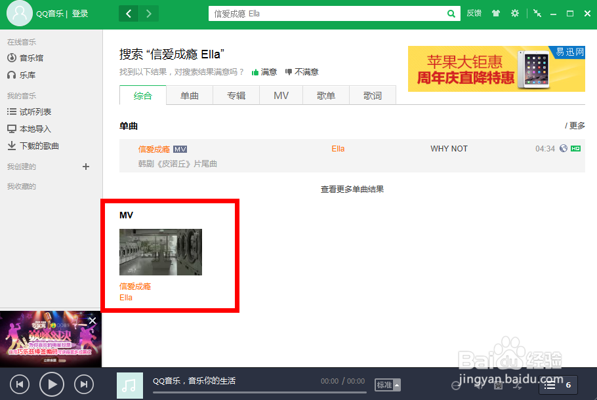The height and width of the screenshot is (400, 597).
Task: Select the 歌词 tab
Action: (x=373, y=96)
